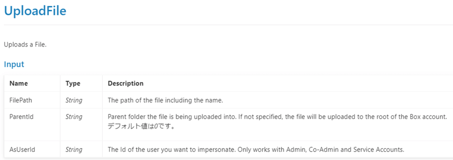Select the AsUserId parameter name cell

22,149
